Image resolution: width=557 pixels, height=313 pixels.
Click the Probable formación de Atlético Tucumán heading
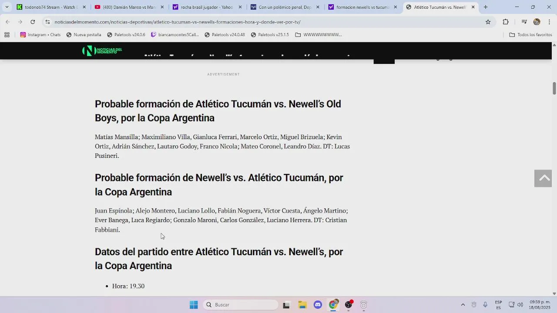pyautogui.click(x=218, y=111)
